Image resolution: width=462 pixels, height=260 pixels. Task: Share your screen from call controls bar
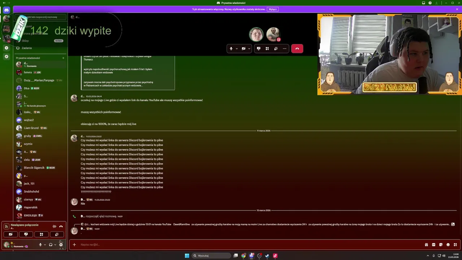coord(258,48)
